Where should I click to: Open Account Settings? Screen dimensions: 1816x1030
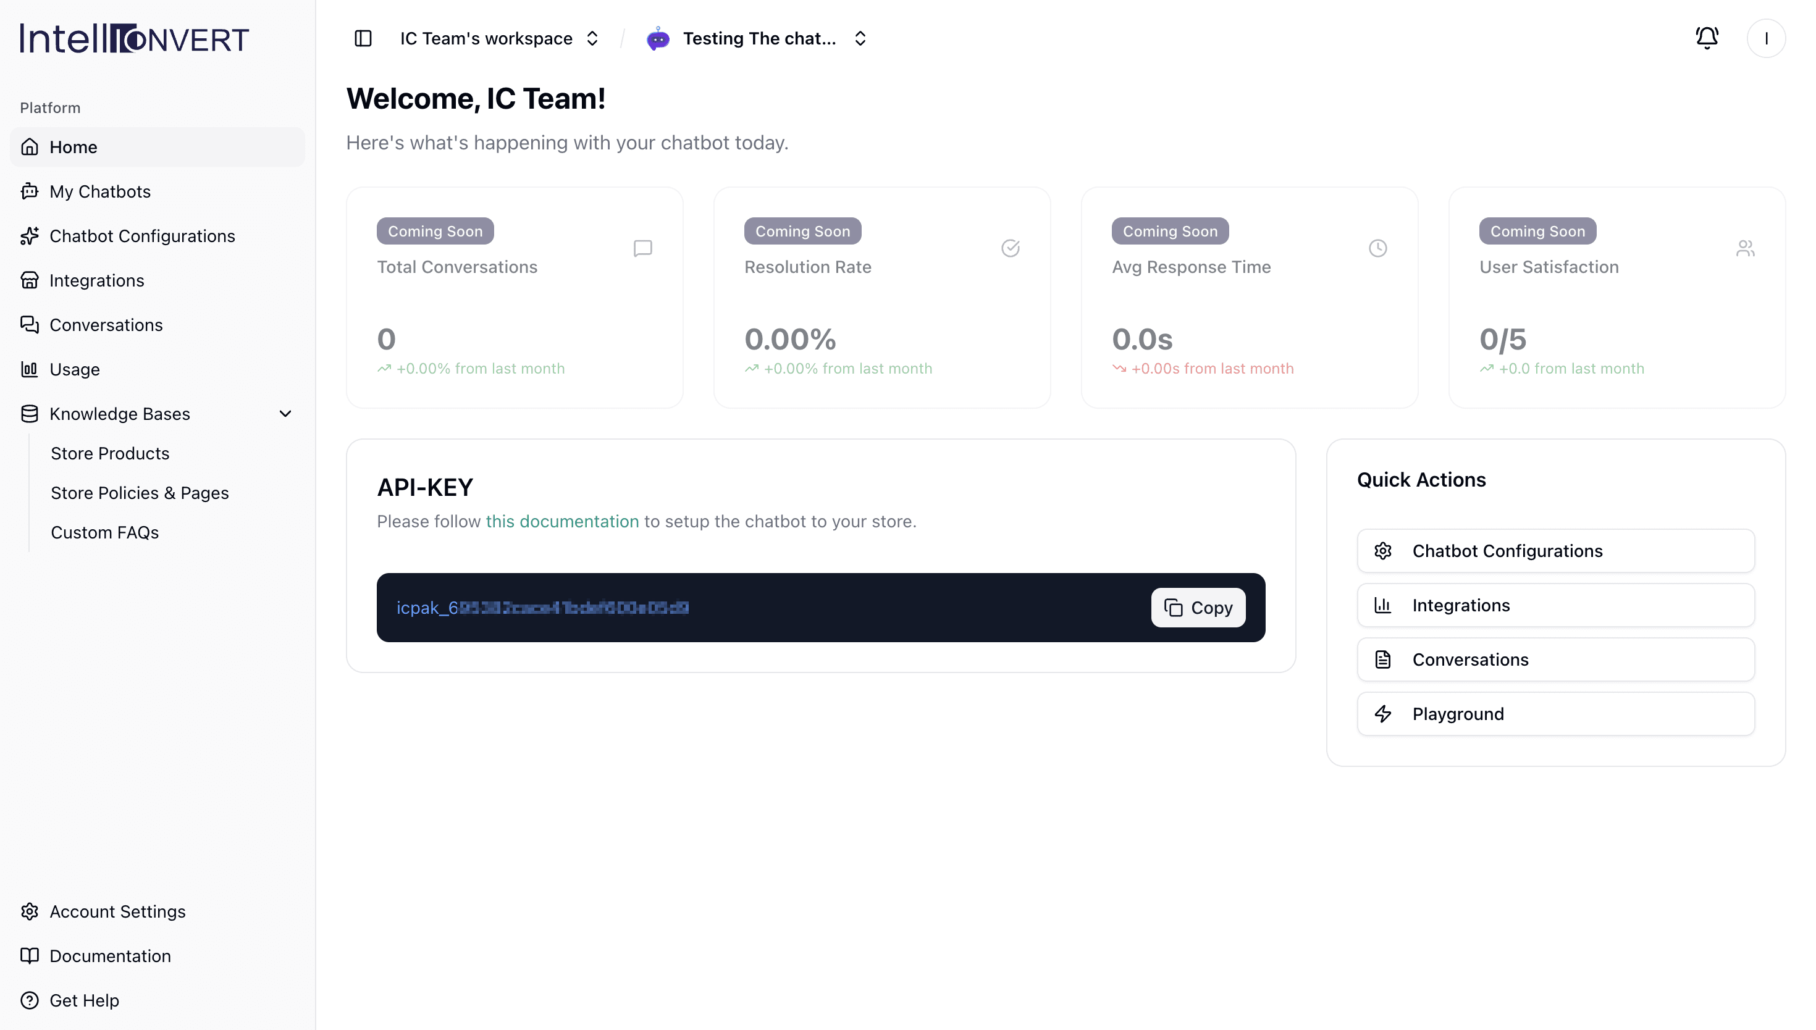point(157,911)
